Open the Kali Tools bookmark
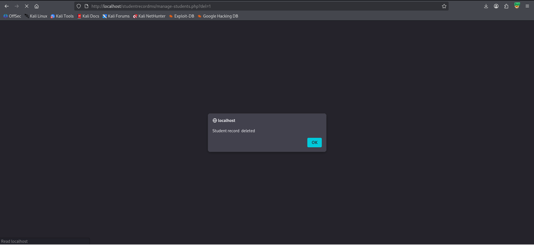 [x=62, y=16]
